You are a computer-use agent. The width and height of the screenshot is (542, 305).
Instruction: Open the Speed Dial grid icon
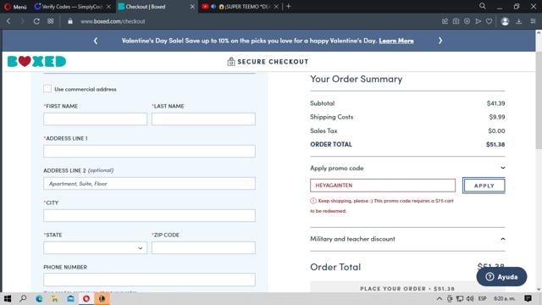[51, 21]
